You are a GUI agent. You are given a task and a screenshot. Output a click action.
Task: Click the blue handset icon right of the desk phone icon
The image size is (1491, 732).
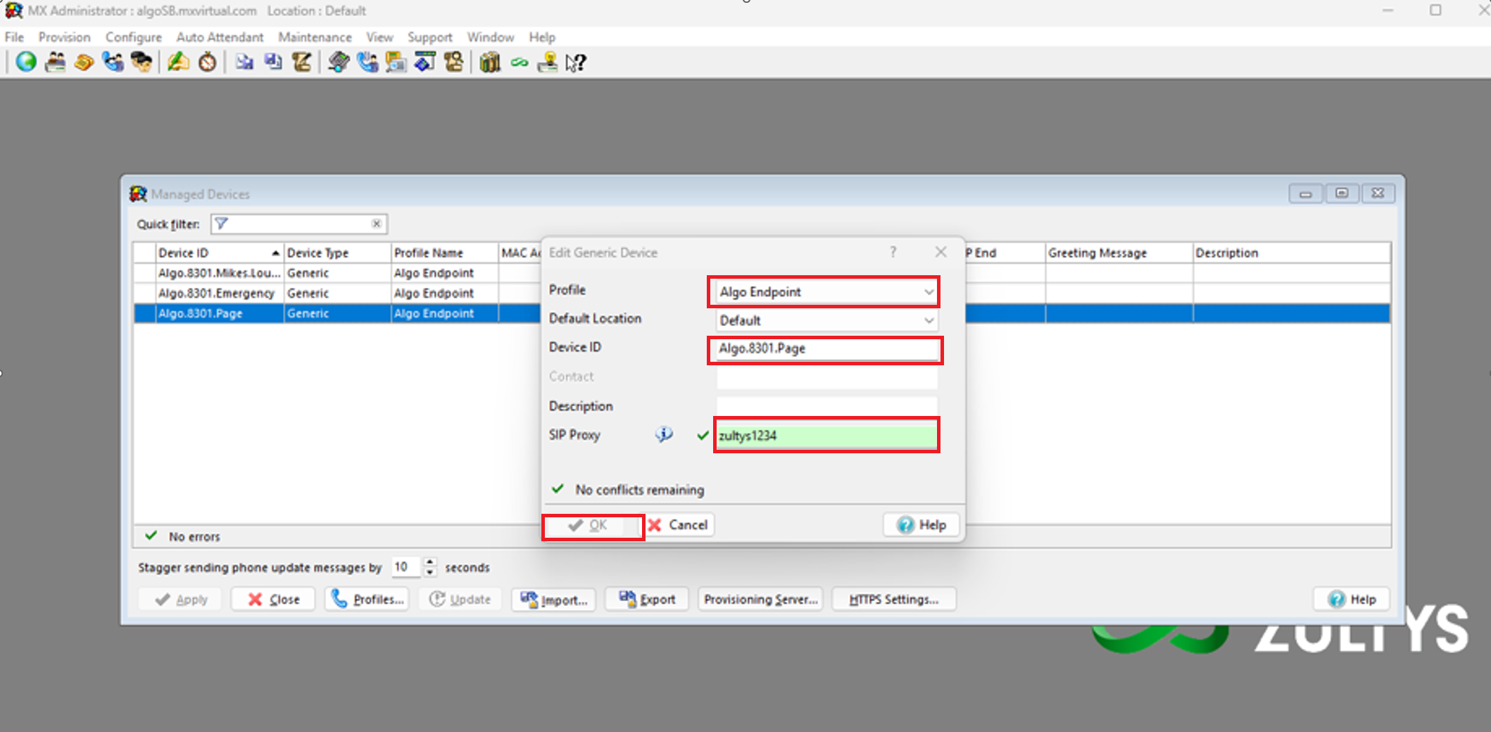(367, 62)
